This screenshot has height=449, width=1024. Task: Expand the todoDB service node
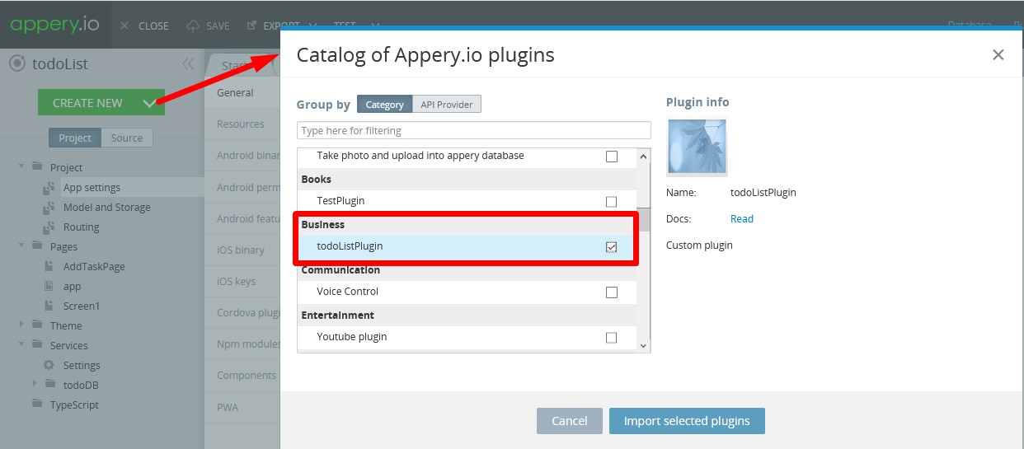point(35,384)
